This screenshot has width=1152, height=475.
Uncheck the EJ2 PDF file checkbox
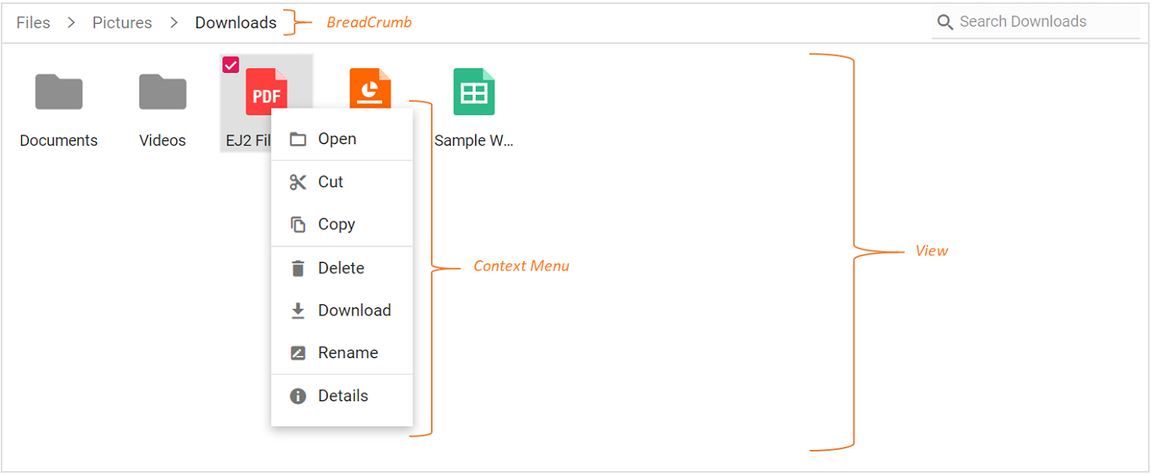coord(231,65)
